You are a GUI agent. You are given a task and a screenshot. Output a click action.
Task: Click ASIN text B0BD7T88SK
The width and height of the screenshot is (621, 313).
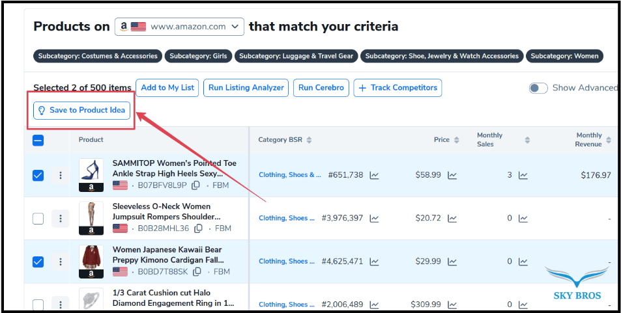coord(163,271)
